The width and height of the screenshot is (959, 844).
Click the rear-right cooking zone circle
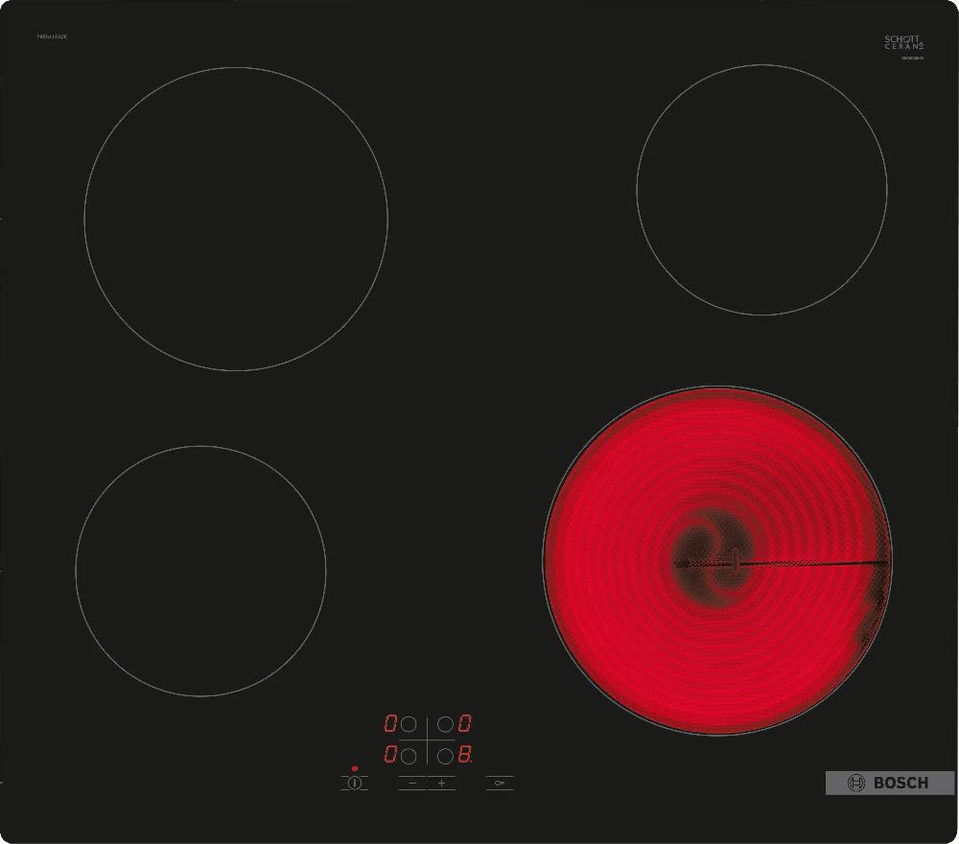(x=761, y=190)
